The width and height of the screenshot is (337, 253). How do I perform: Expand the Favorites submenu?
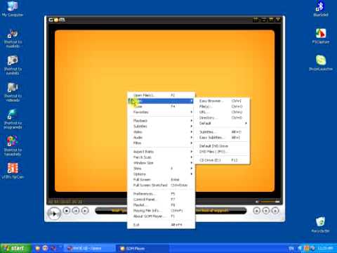[x=161, y=112]
